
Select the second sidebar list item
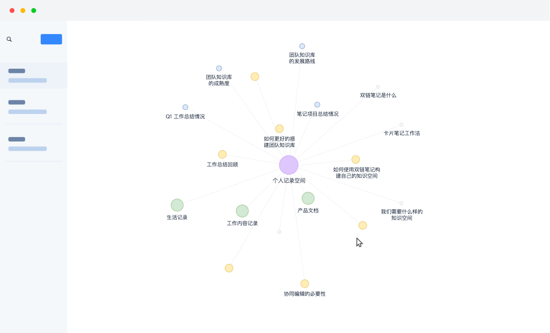(x=34, y=107)
